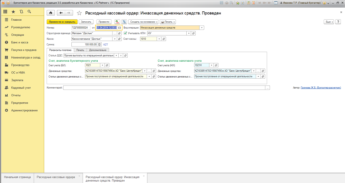Open the author link Громова Ж.Б.
Screen dimensions: 345x183
coord(321,88)
